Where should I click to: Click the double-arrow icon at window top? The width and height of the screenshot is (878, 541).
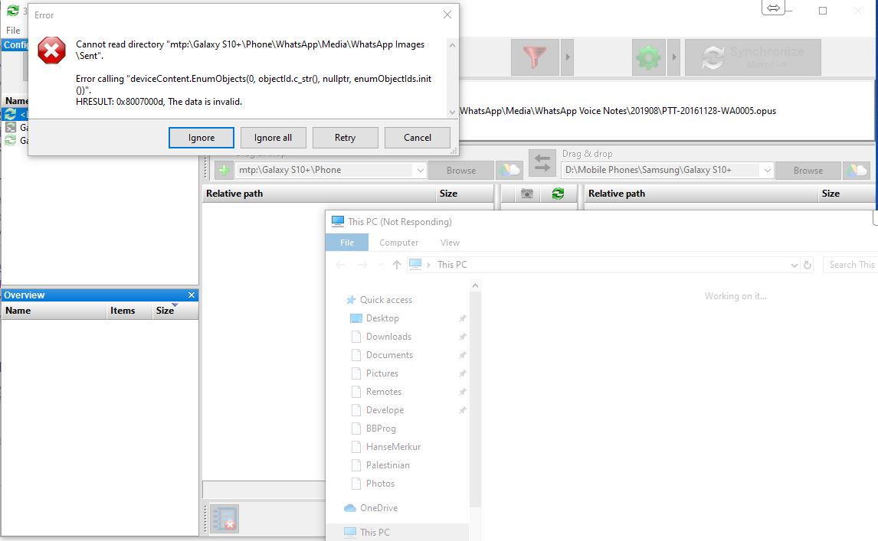(773, 8)
